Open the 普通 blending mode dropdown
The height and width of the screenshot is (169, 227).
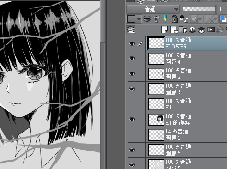153,9
